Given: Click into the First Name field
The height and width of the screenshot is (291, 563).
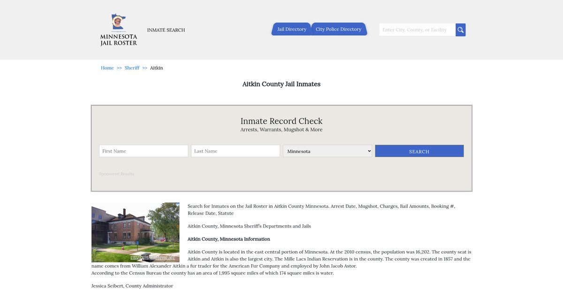Looking at the screenshot, I should [x=144, y=151].
